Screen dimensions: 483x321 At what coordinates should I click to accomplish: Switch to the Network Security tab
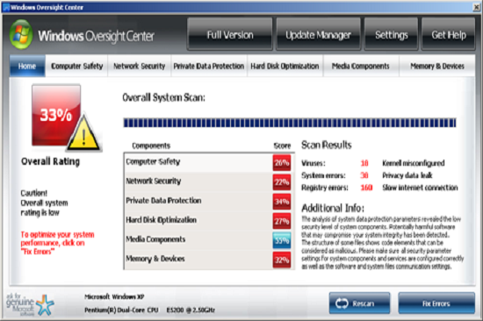pyautogui.click(x=140, y=66)
